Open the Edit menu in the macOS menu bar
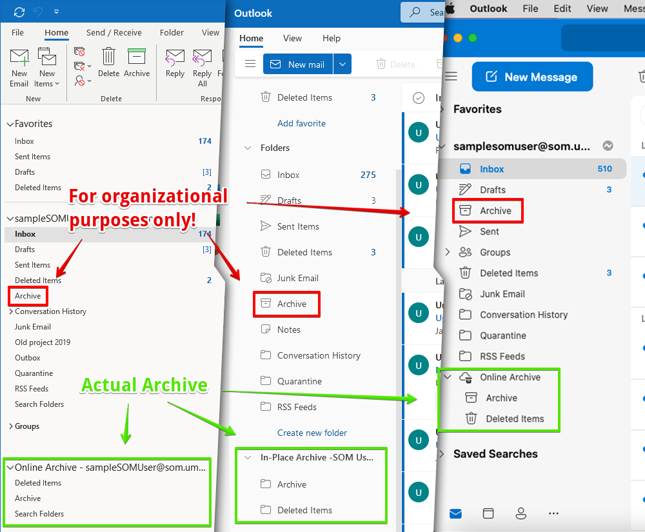This screenshot has height=532, width=645. tap(562, 8)
